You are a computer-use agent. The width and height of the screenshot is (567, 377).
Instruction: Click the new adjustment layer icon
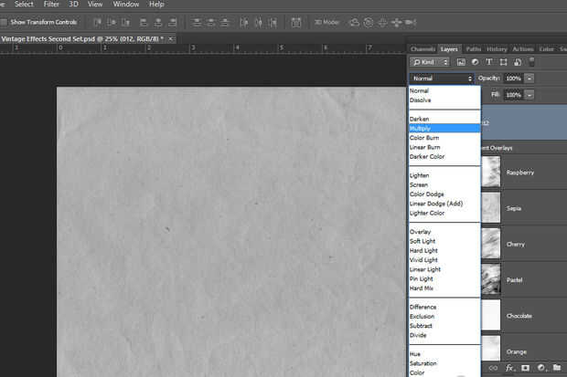[x=542, y=369]
